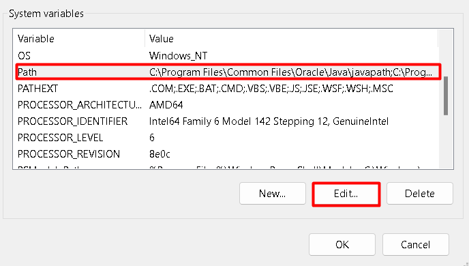Click the AMD64 value cell
Screen dimensions: 469x266
166,105
